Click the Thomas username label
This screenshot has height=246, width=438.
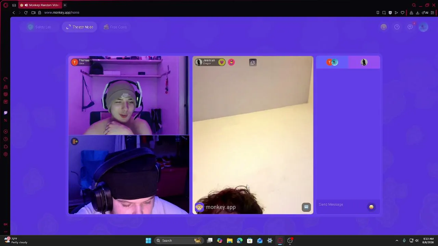(84, 60)
